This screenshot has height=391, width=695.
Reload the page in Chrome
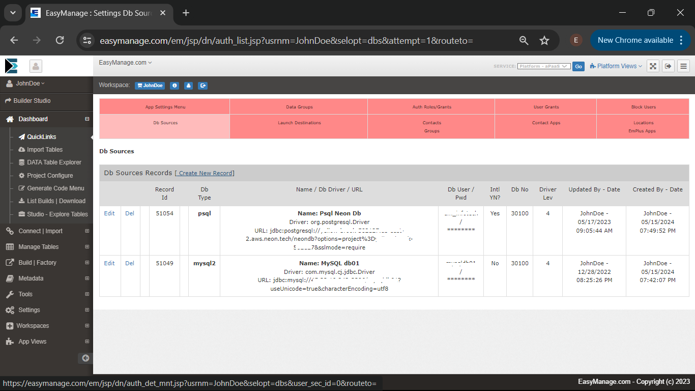pyautogui.click(x=60, y=40)
